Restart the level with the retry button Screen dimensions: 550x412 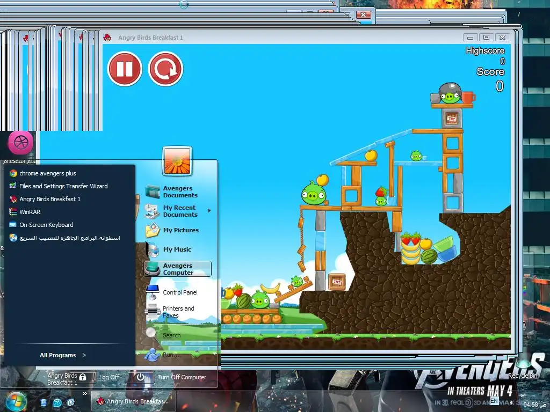tap(165, 69)
